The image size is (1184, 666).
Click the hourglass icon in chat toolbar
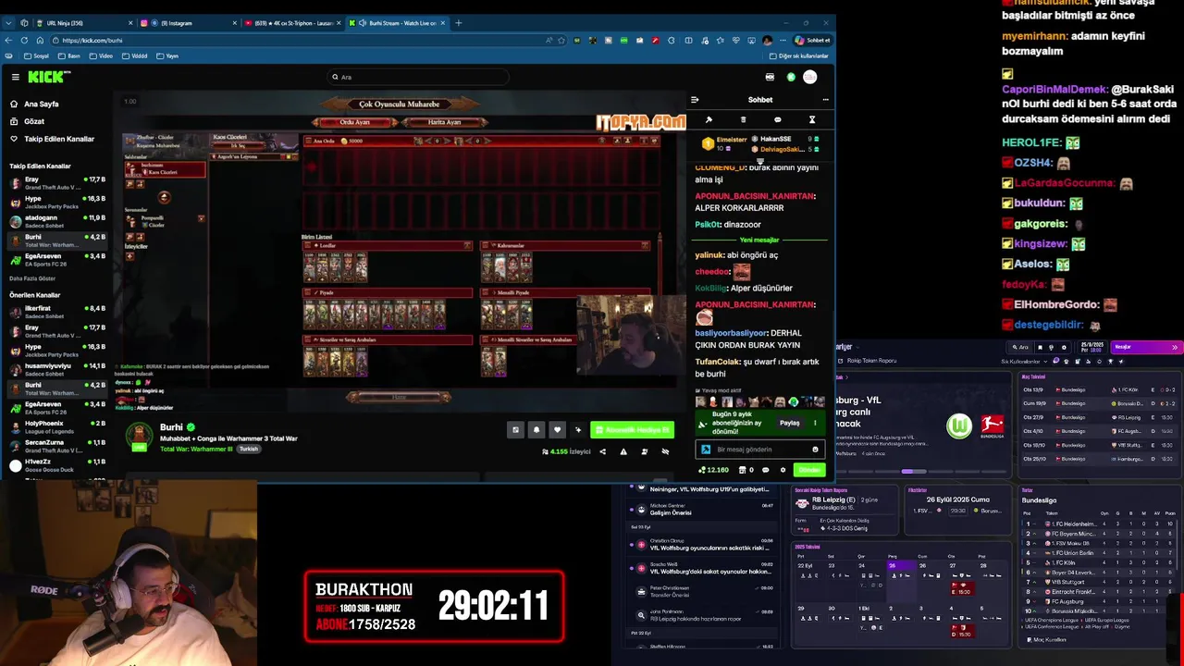coord(812,119)
